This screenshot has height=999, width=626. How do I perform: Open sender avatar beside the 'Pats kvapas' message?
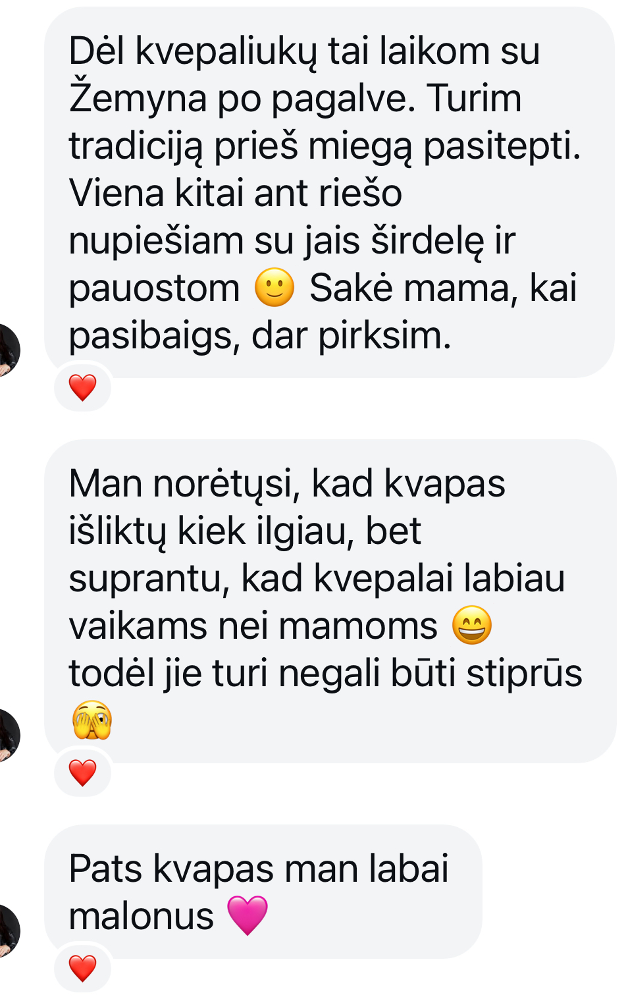coord(7,931)
